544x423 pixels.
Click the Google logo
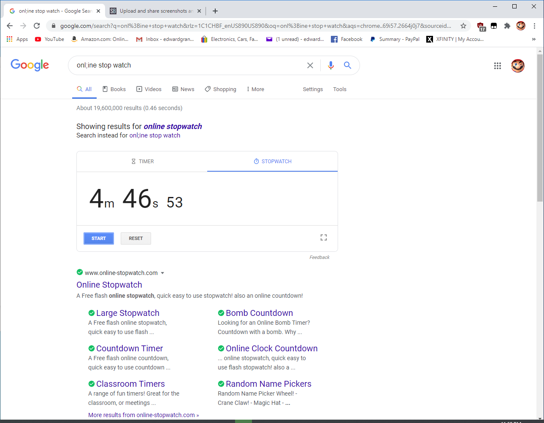coord(30,65)
